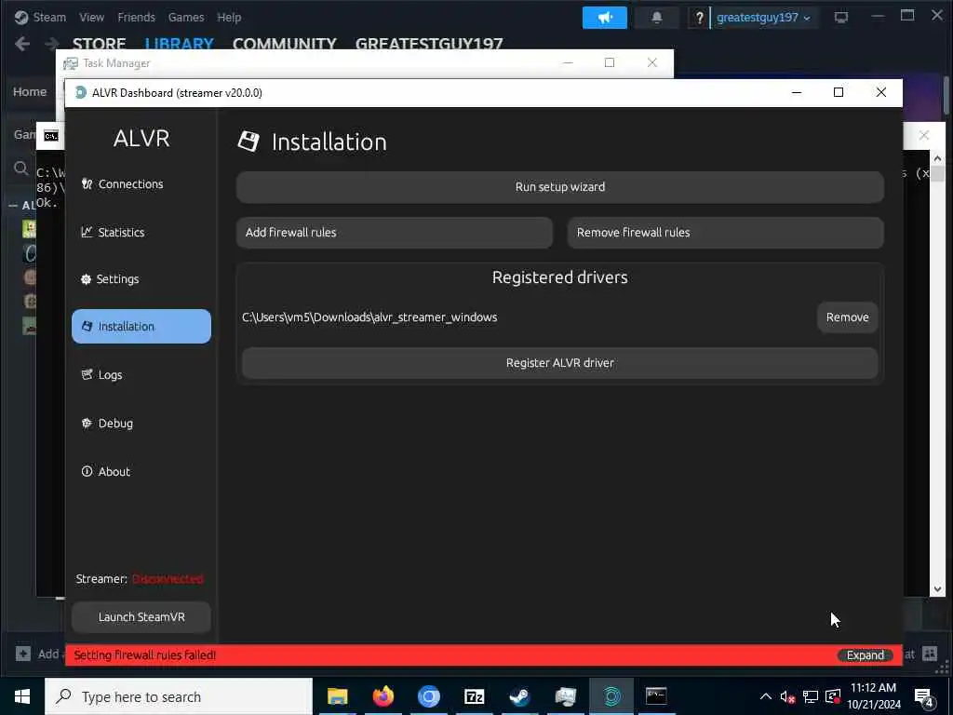Click Steam back navigation arrow

(22, 44)
